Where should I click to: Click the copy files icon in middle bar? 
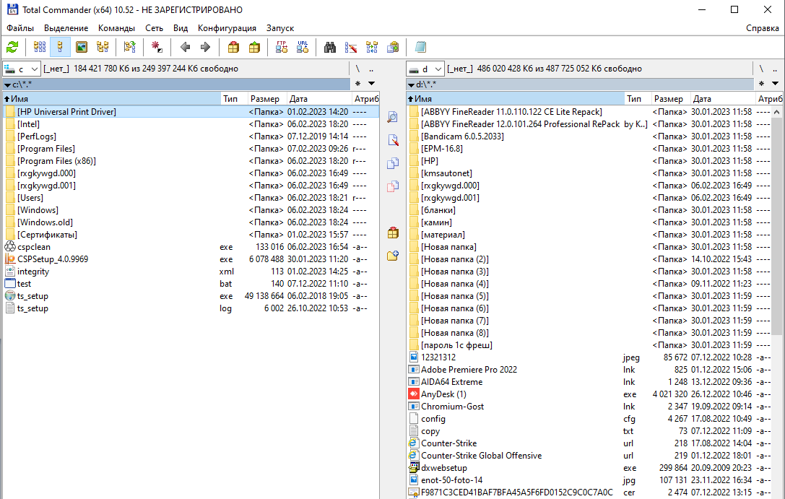393,163
